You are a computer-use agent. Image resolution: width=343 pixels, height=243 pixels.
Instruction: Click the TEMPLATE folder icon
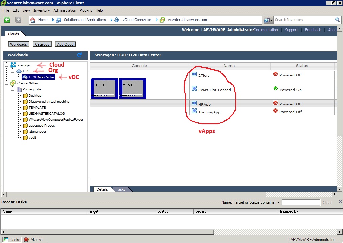pyautogui.click(x=25, y=108)
